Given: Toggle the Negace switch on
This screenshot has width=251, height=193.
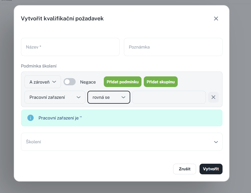Looking at the screenshot, I should point(70,82).
